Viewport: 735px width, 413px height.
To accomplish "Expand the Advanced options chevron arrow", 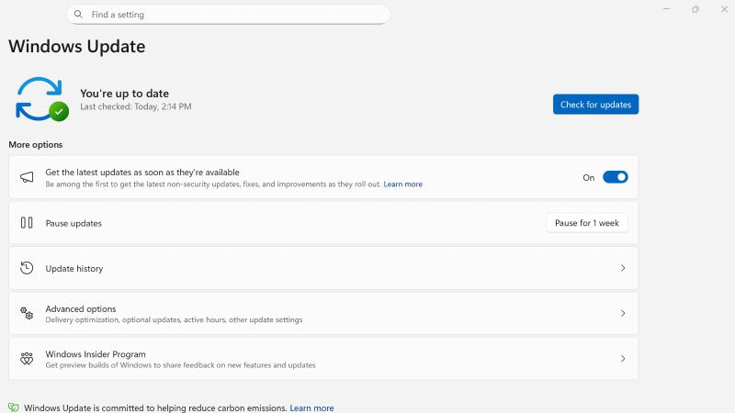I will pos(623,313).
